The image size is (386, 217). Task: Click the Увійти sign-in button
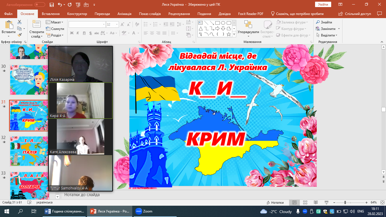[323, 5]
